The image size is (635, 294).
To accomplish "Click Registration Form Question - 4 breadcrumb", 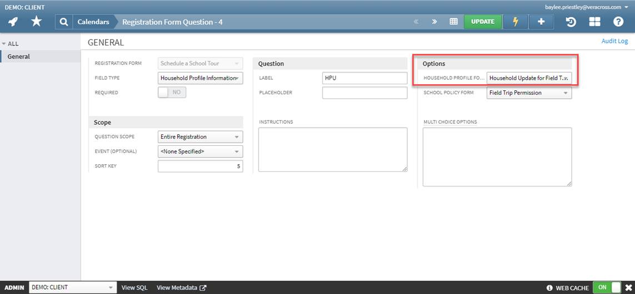I will click(172, 22).
